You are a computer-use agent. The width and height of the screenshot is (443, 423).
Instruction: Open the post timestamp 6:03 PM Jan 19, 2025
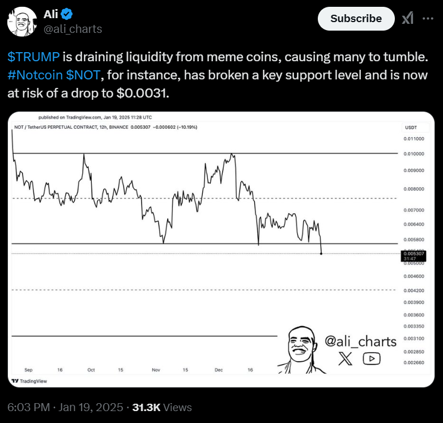[65, 408]
